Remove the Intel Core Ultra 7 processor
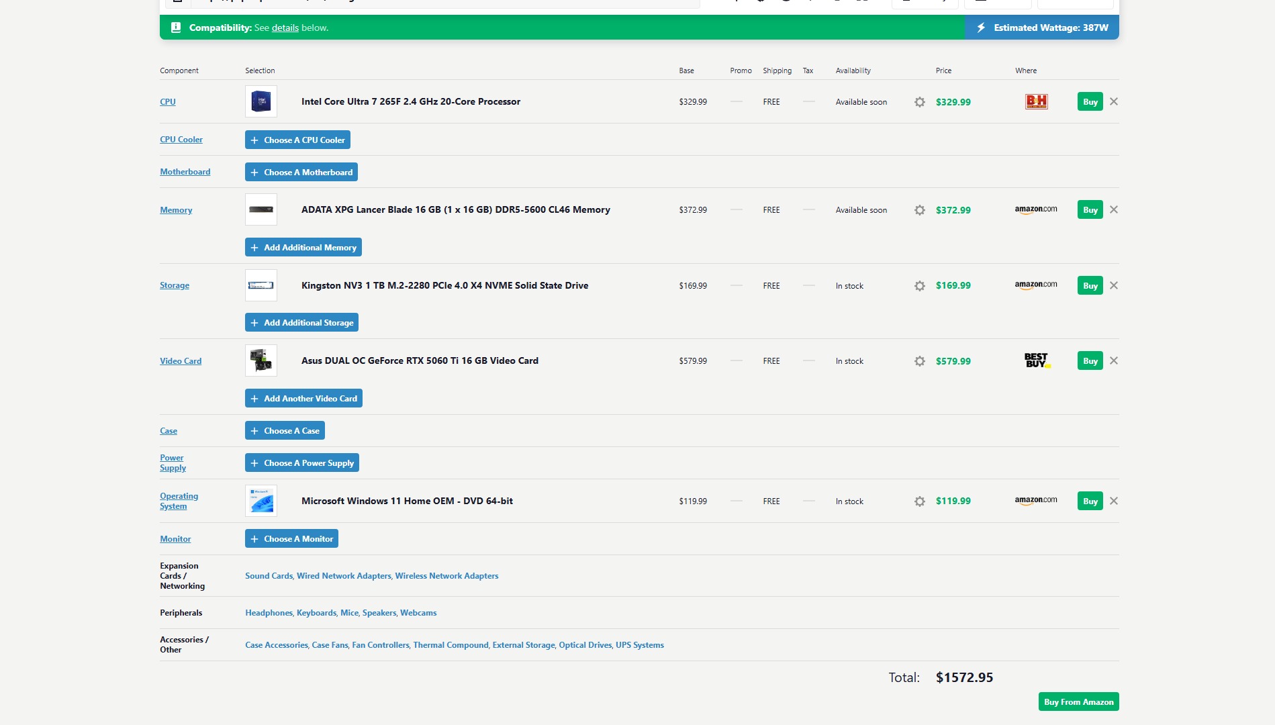Image resolution: width=1275 pixels, height=725 pixels. (x=1114, y=101)
